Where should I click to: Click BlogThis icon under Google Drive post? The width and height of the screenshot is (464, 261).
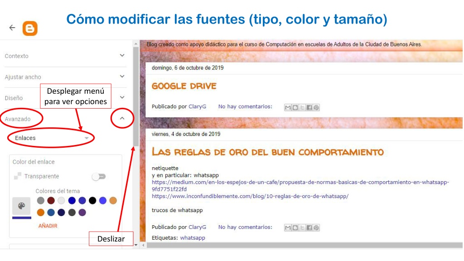point(295,107)
